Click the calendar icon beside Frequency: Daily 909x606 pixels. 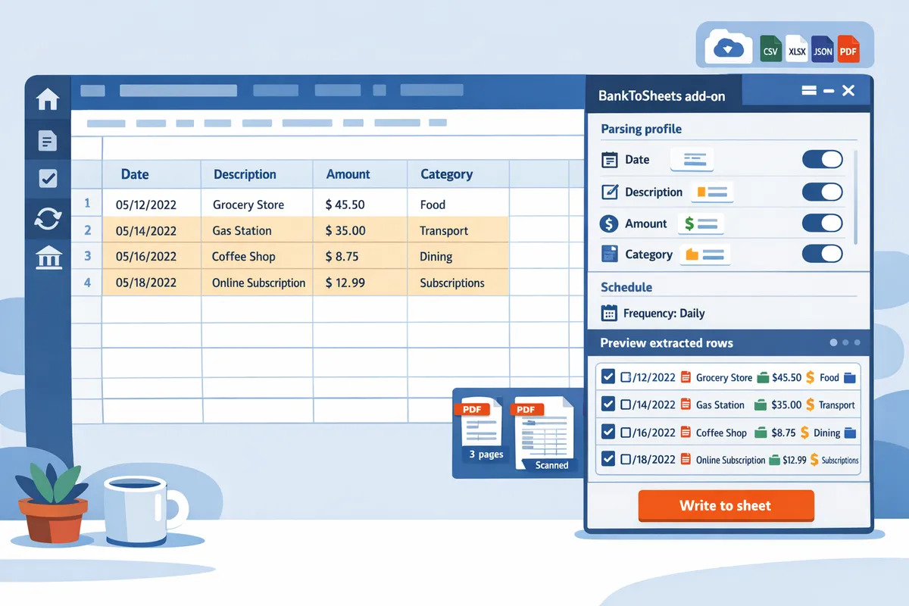coord(609,313)
